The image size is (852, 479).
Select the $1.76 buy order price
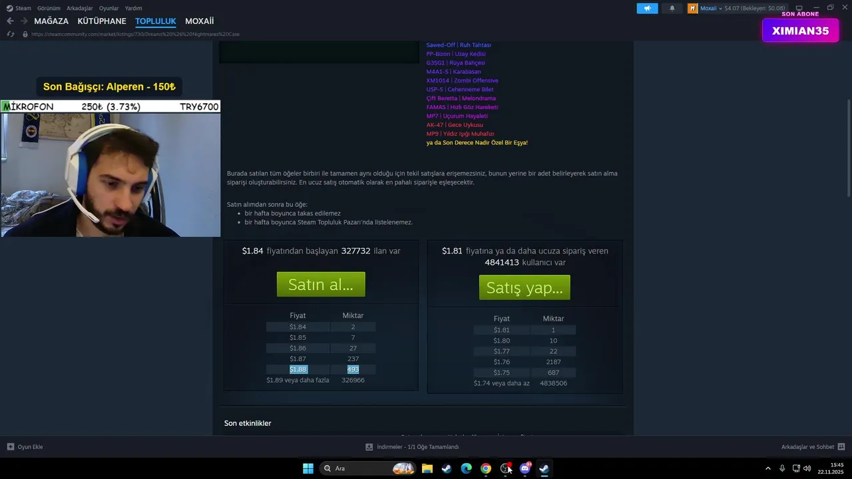[x=501, y=362]
